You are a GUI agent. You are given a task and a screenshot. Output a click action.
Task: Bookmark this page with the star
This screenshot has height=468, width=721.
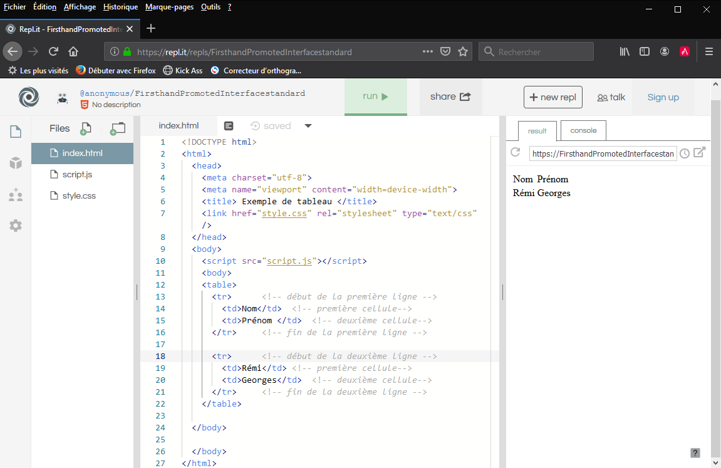click(x=463, y=51)
